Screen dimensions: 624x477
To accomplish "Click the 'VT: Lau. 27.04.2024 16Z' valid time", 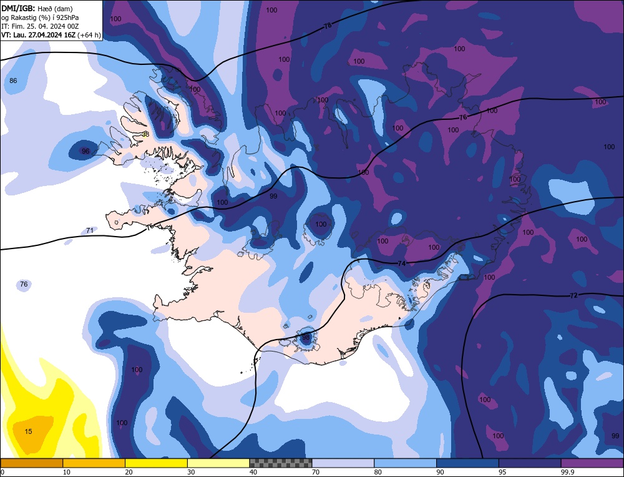I will [39, 35].
